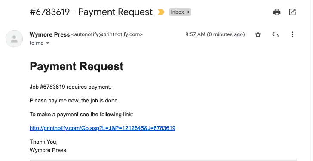This screenshot has width=313, height=161.
Task: Click the "Job #6783619 requires payment" line
Action: [71, 87]
